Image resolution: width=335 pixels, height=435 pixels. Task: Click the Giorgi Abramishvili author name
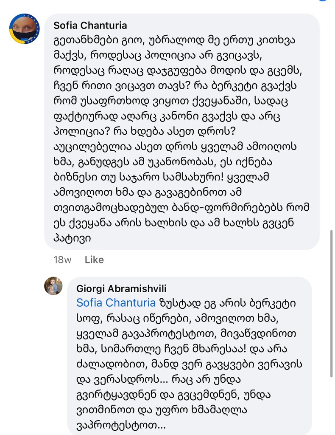[x=113, y=289]
